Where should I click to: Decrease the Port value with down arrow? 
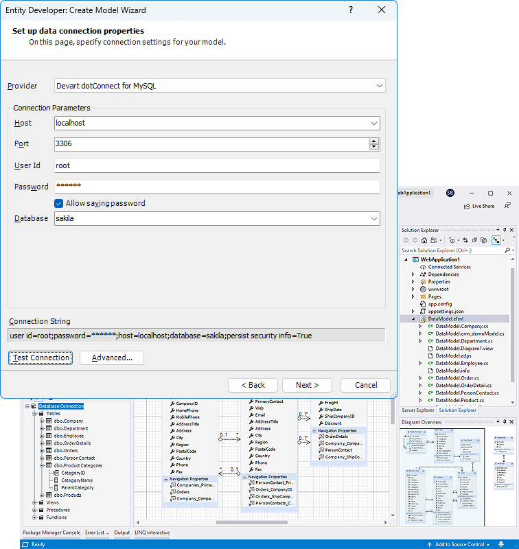click(x=374, y=147)
